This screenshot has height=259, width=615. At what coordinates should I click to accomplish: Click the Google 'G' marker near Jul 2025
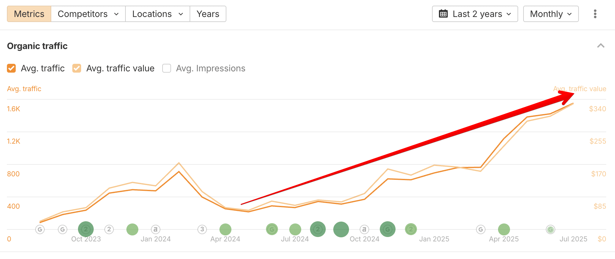550,229
